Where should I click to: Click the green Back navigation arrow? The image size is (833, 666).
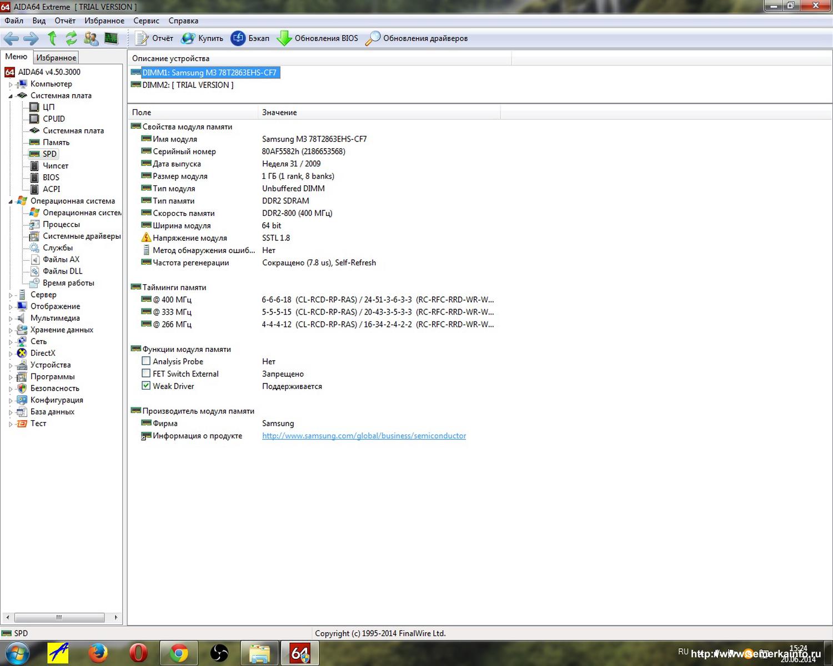12,38
